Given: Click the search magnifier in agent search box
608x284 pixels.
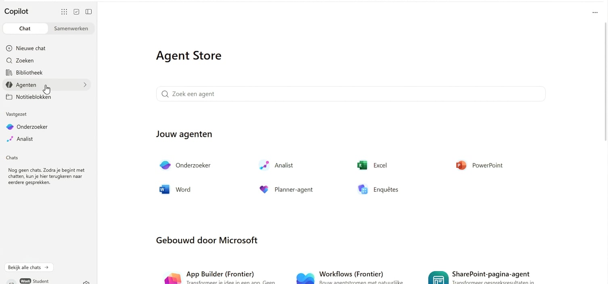Looking at the screenshot, I should [165, 94].
